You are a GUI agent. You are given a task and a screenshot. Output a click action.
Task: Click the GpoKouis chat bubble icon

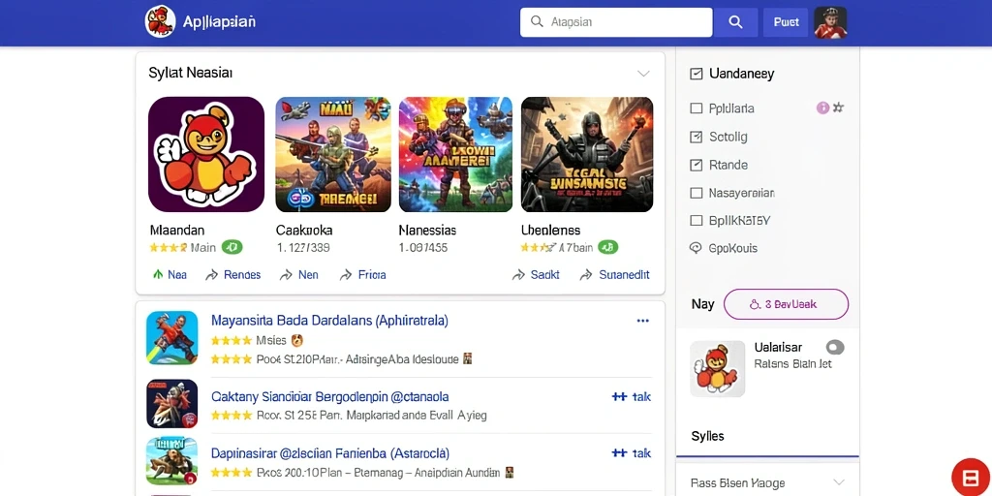(696, 249)
